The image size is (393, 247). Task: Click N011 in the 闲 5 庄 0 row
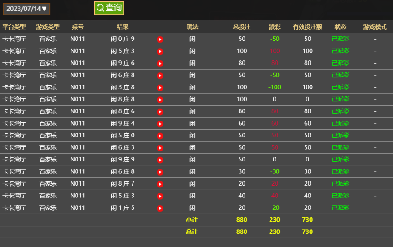click(x=77, y=136)
